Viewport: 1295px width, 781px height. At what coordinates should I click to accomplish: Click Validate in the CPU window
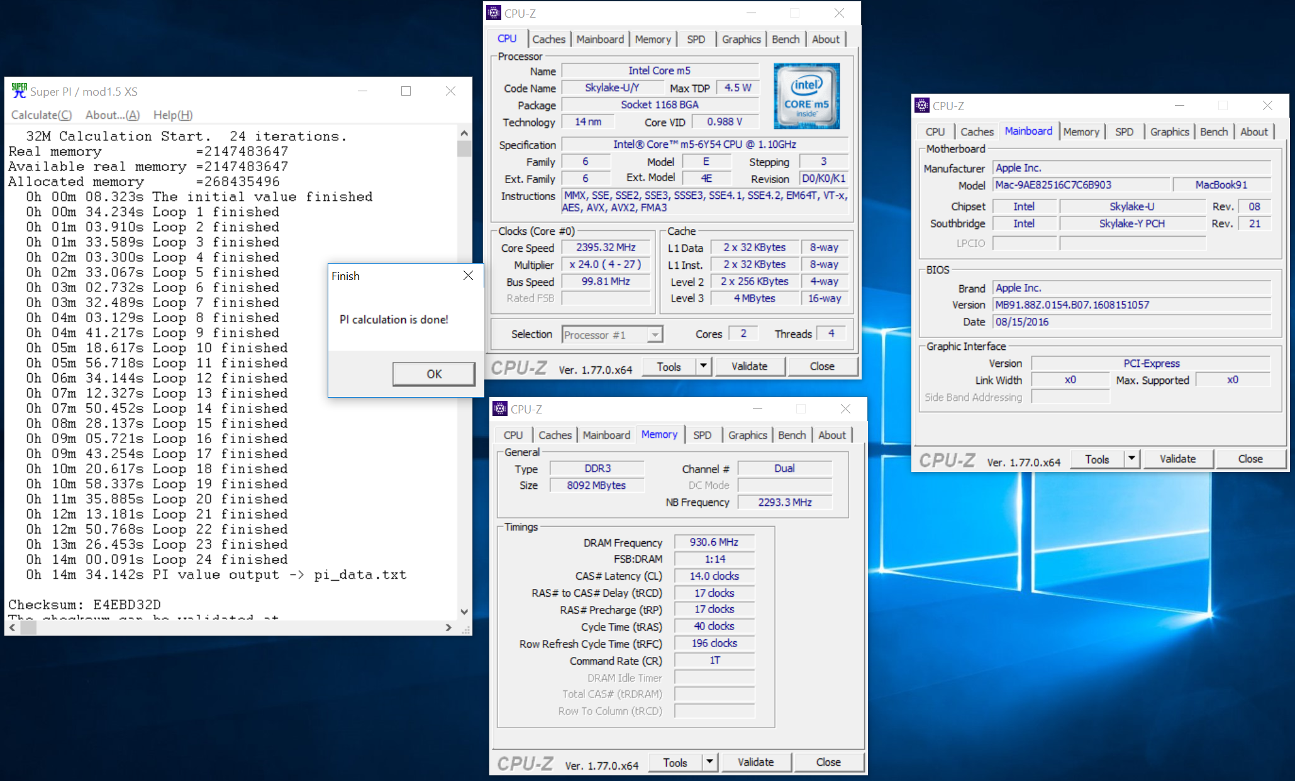[749, 366]
